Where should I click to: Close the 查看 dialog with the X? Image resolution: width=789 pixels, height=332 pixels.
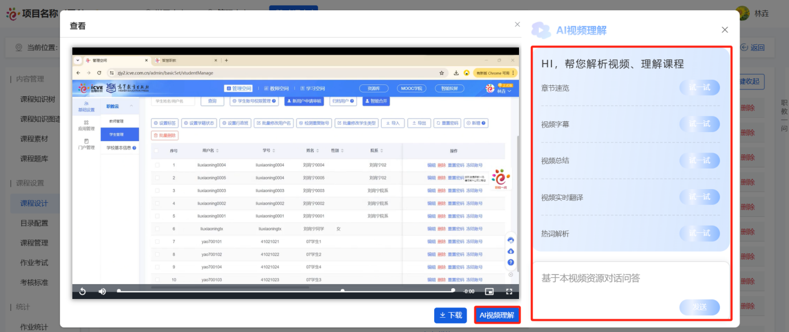[517, 24]
